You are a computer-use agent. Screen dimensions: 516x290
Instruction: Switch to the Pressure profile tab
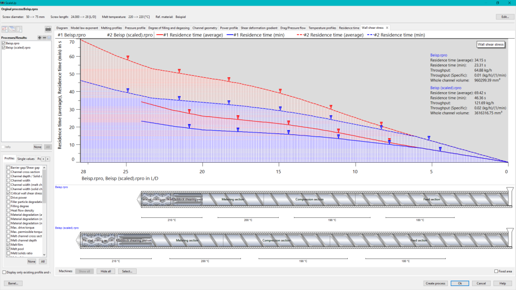[135, 28]
